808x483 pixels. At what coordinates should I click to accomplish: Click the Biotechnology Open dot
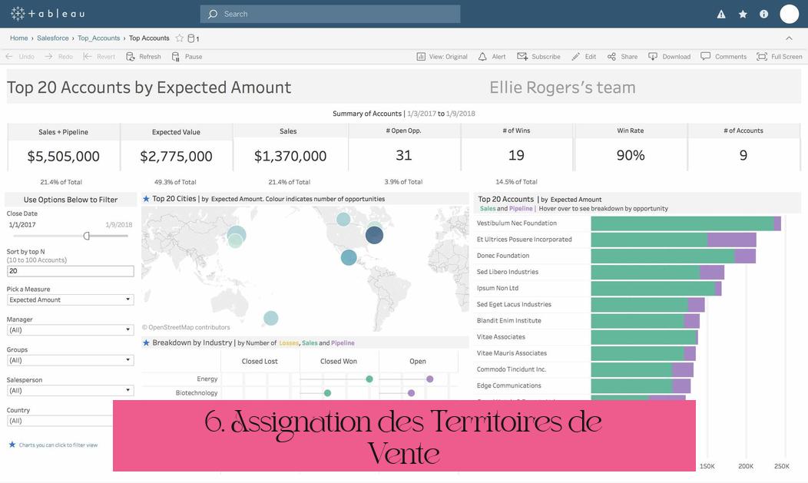pos(411,393)
